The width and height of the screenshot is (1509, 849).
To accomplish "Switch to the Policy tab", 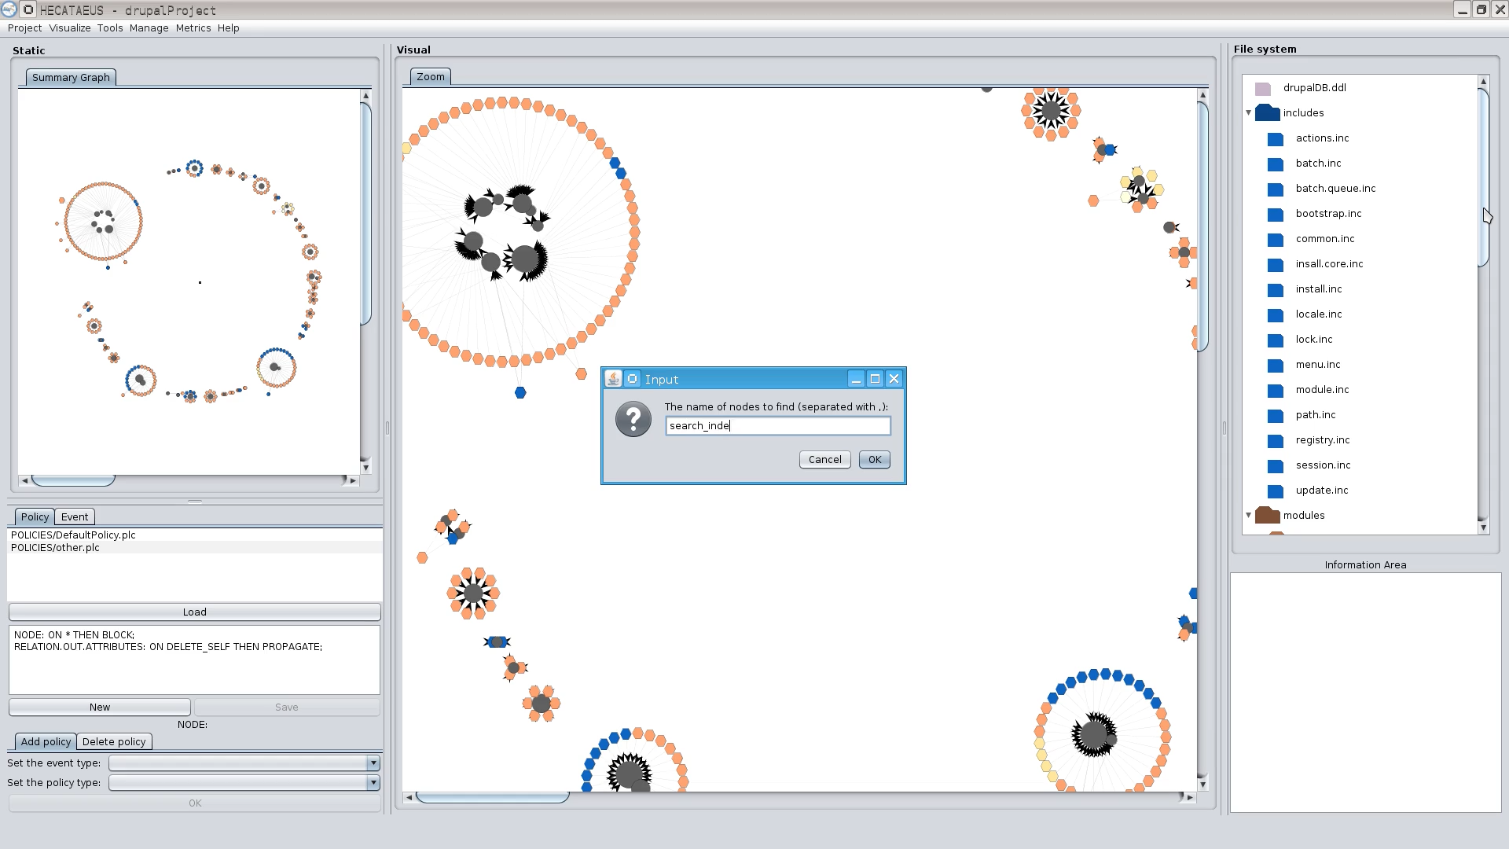I will click(35, 516).
